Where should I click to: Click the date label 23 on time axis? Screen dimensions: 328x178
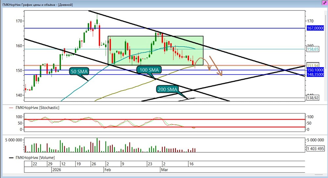pos(150,164)
